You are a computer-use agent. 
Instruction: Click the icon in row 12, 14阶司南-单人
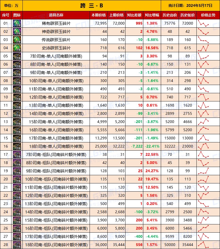(x=17, y=113)
